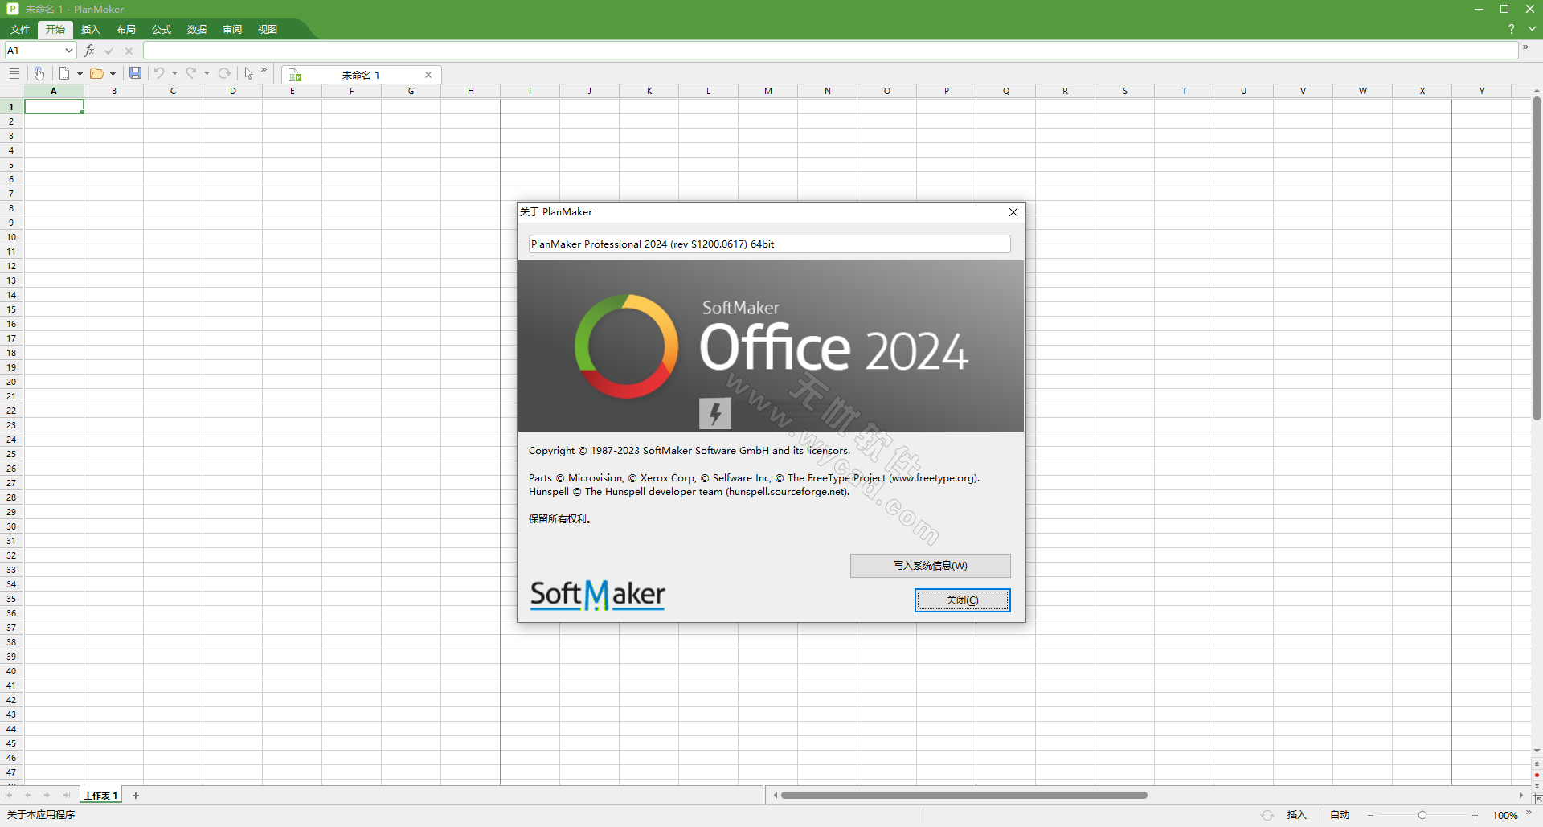Click the 关闭(C) button in About dialog
1543x827 pixels.
click(962, 600)
